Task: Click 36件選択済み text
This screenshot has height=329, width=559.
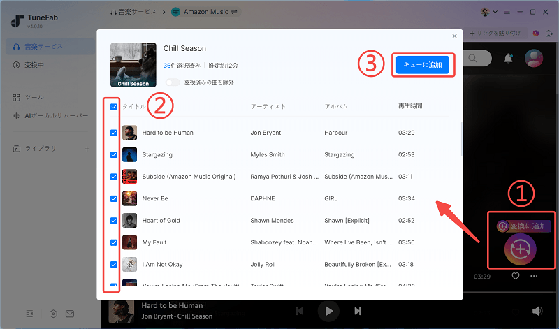Action: tap(182, 66)
